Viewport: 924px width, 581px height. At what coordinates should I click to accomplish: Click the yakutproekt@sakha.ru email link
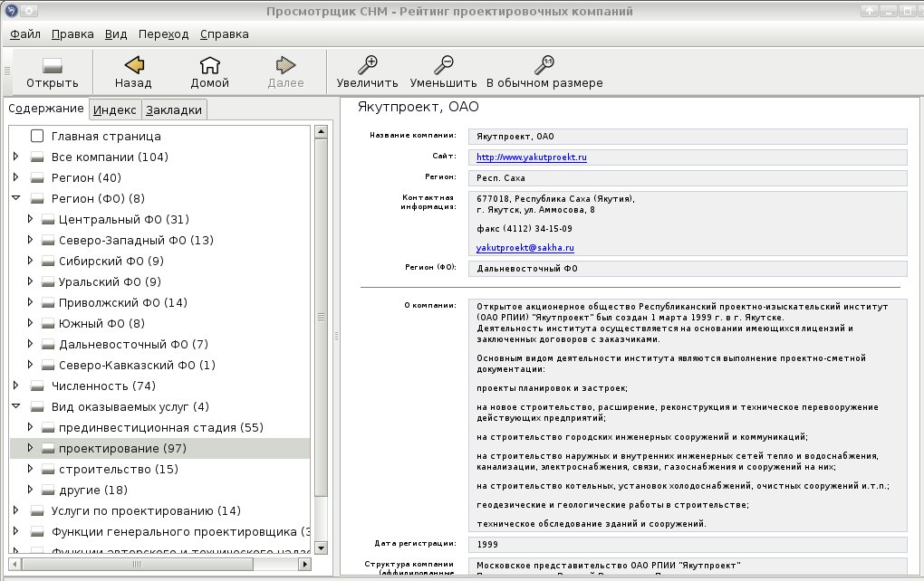(x=525, y=248)
